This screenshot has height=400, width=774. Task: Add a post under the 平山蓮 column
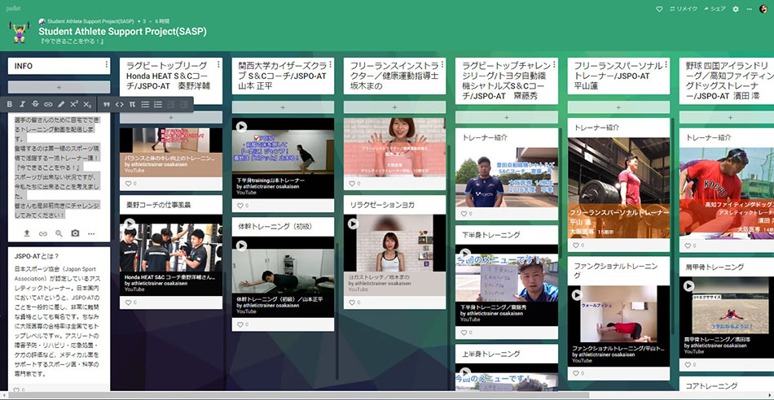(618, 107)
